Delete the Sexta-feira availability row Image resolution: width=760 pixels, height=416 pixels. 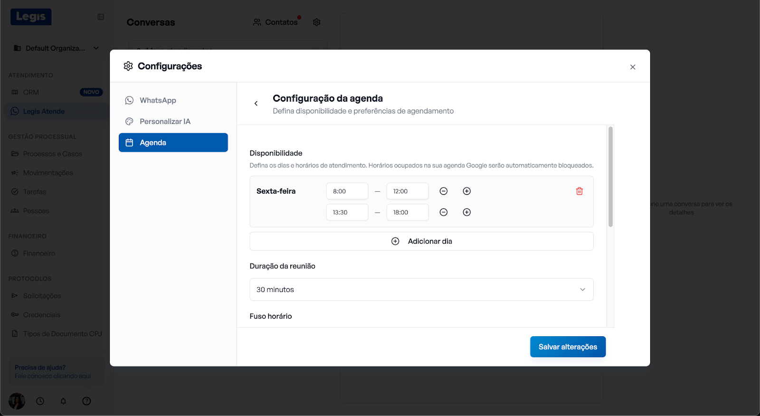[x=579, y=191]
